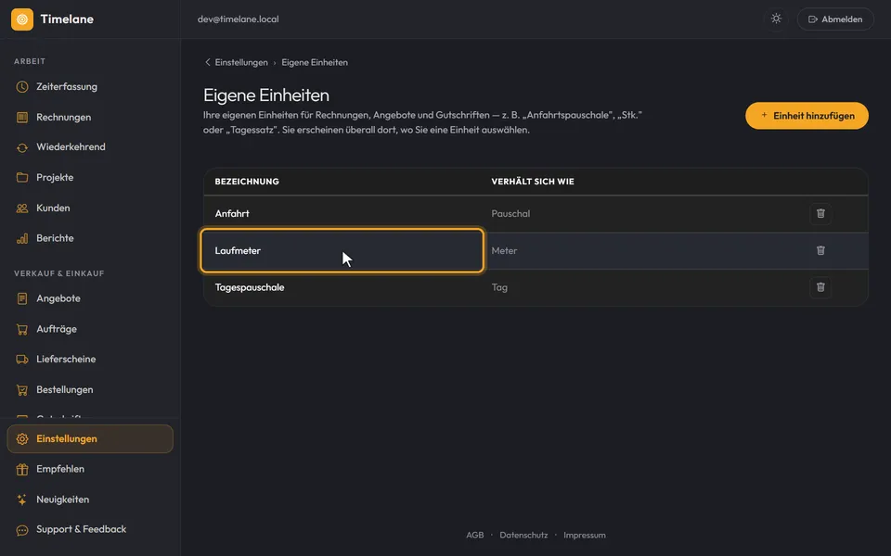
Task: Click the Abmelden logout button
Action: pos(835,19)
